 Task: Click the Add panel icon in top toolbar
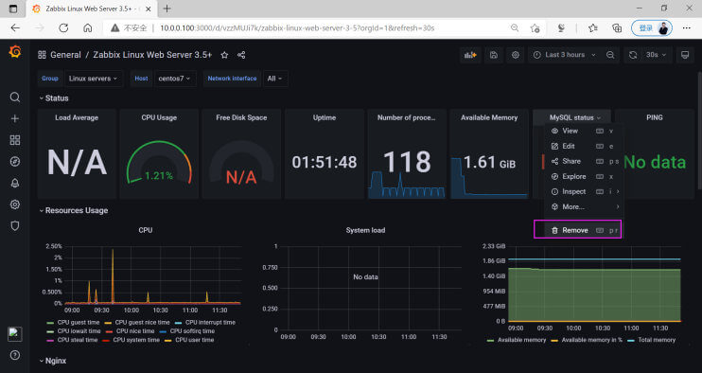coord(470,55)
